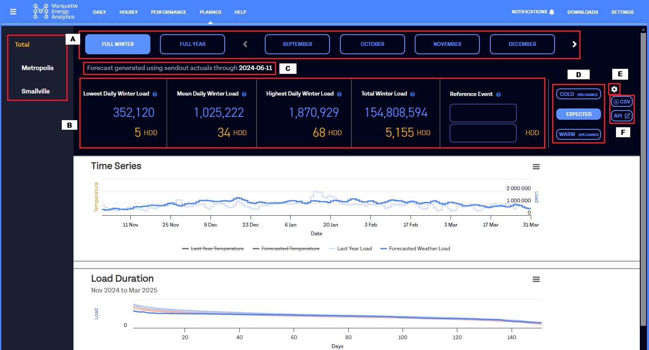Show previous months with left arrow

[x=245, y=44]
